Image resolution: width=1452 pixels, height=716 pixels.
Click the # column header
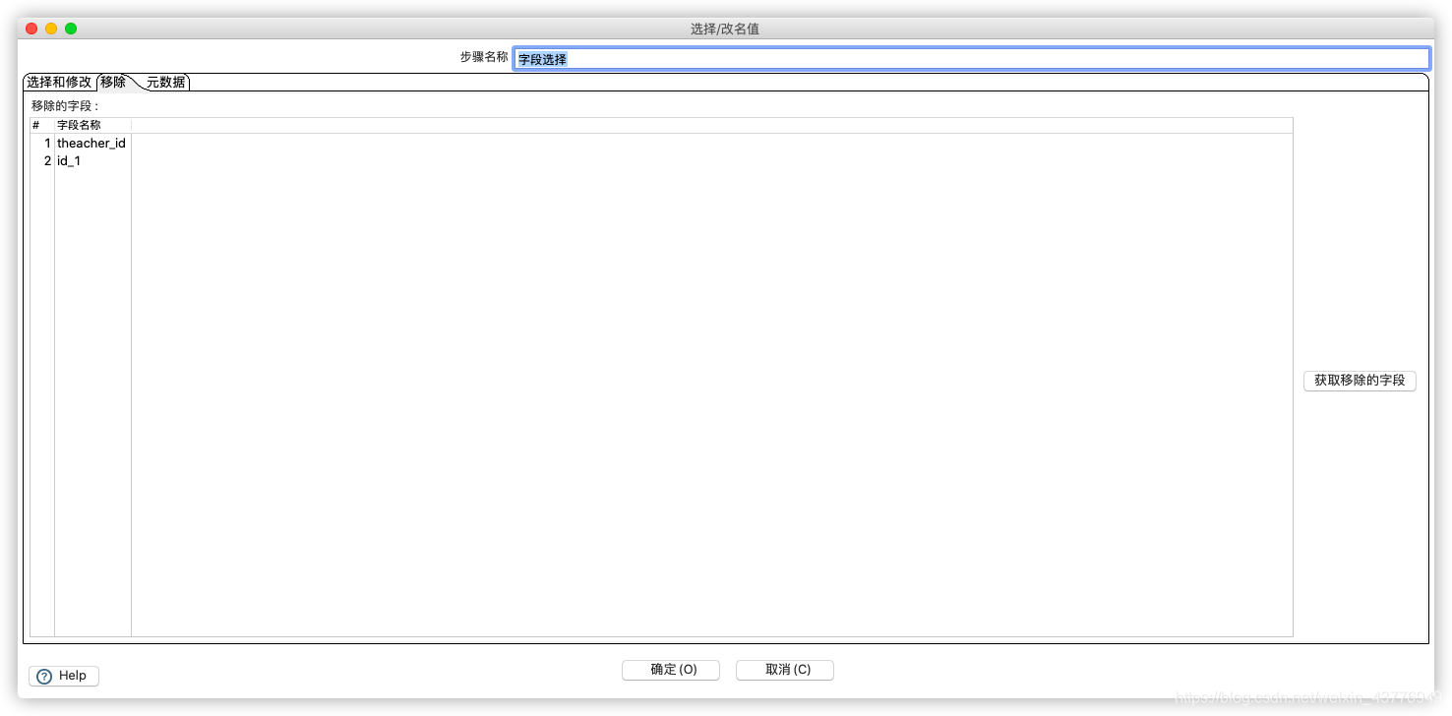pos(42,125)
